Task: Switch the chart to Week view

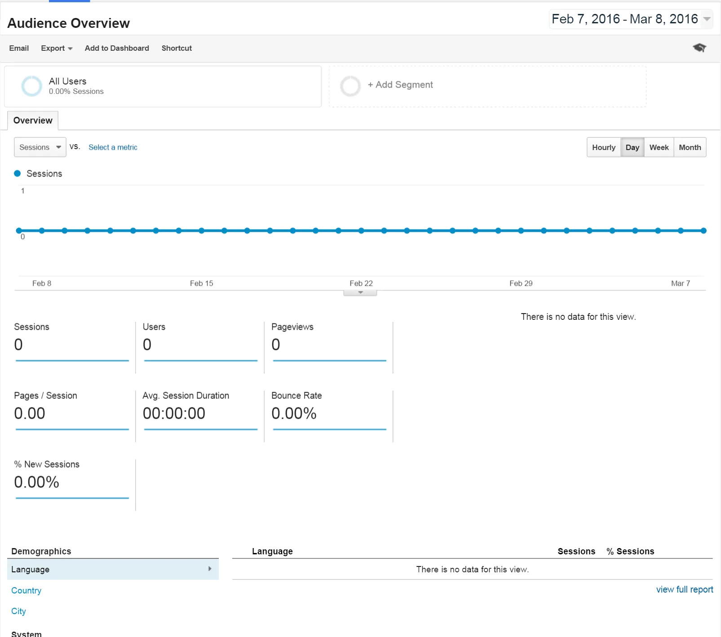Action: point(659,147)
